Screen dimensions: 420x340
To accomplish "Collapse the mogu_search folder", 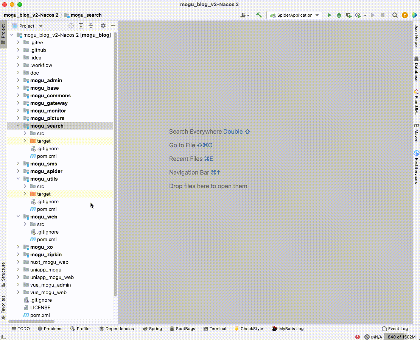I will pyautogui.click(x=18, y=126).
